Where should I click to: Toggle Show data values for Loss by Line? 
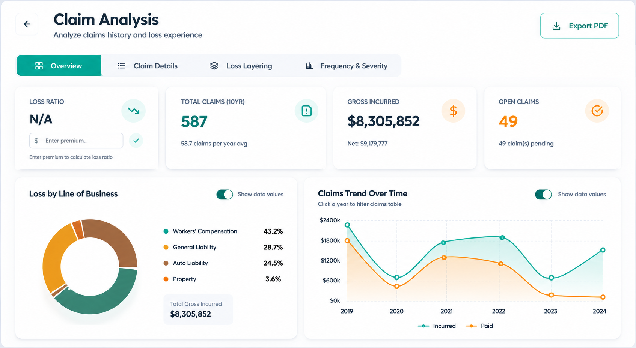coord(225,194)
